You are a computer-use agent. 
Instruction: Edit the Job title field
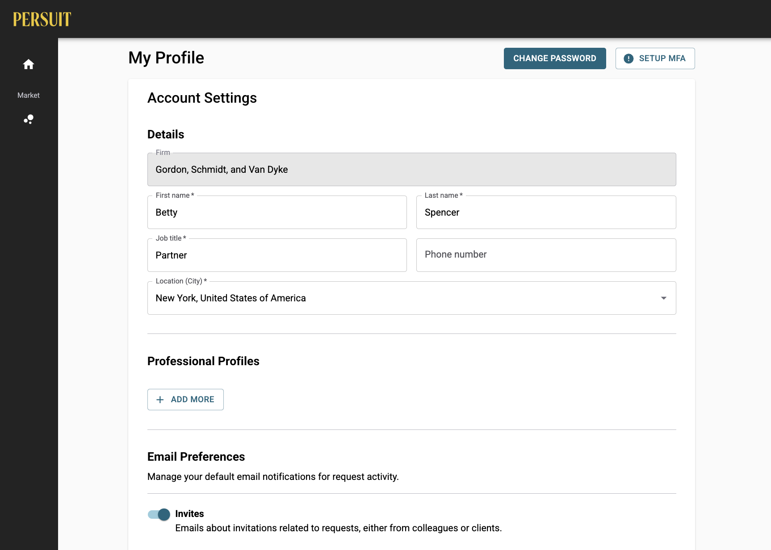tap(277, 255)
